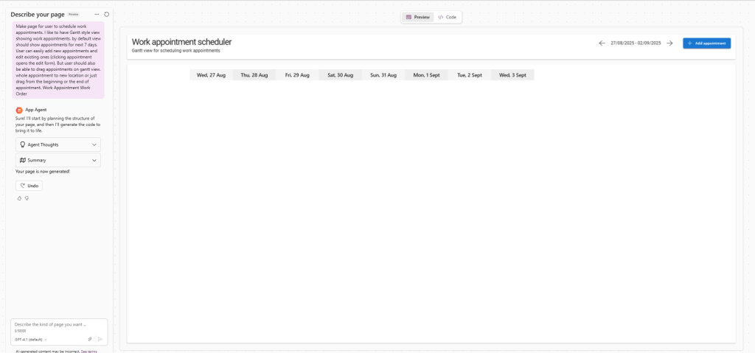The image size is (755, 353).
Task: Go to next week with the right arrow
Action: 669,43
